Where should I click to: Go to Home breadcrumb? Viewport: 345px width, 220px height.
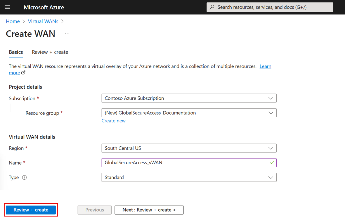coord(13,21)
